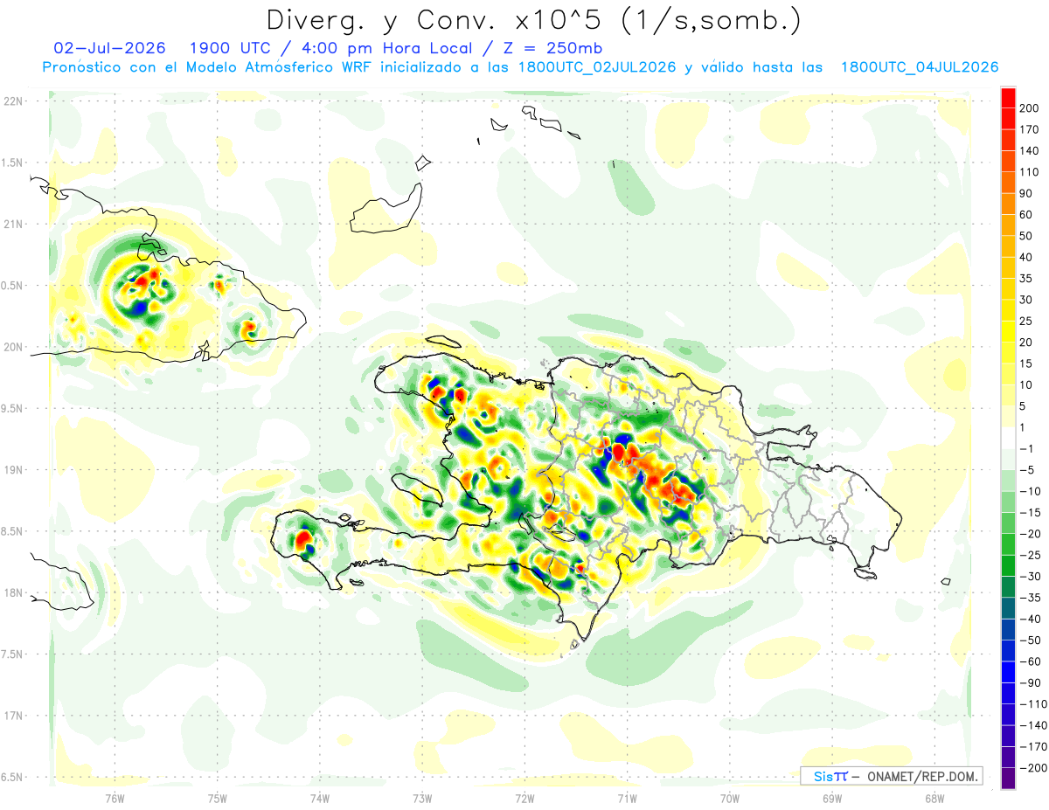Click the bottom purple swatch below -200

[1008, 779]
